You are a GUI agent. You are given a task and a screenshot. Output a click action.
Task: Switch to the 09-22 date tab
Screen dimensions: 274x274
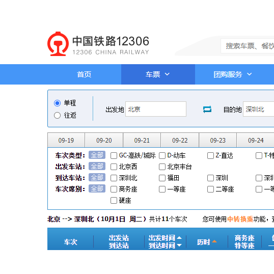pyautogui.click(x=180, y=140)
